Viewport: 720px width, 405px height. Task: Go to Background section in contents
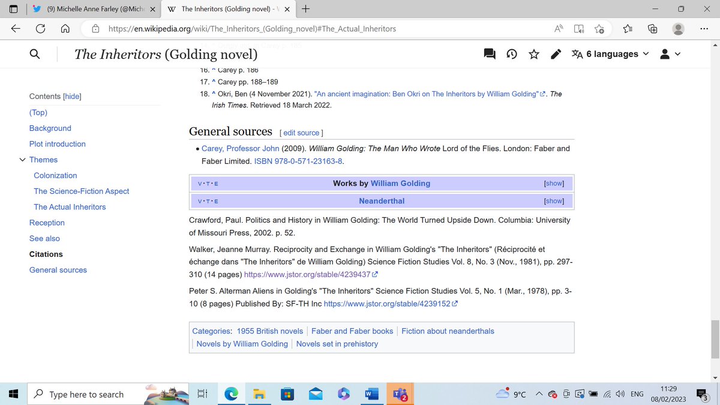click(x=50, y=128)
